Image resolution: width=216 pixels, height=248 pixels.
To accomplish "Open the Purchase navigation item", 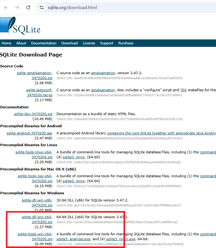I will tap(126, 43).
